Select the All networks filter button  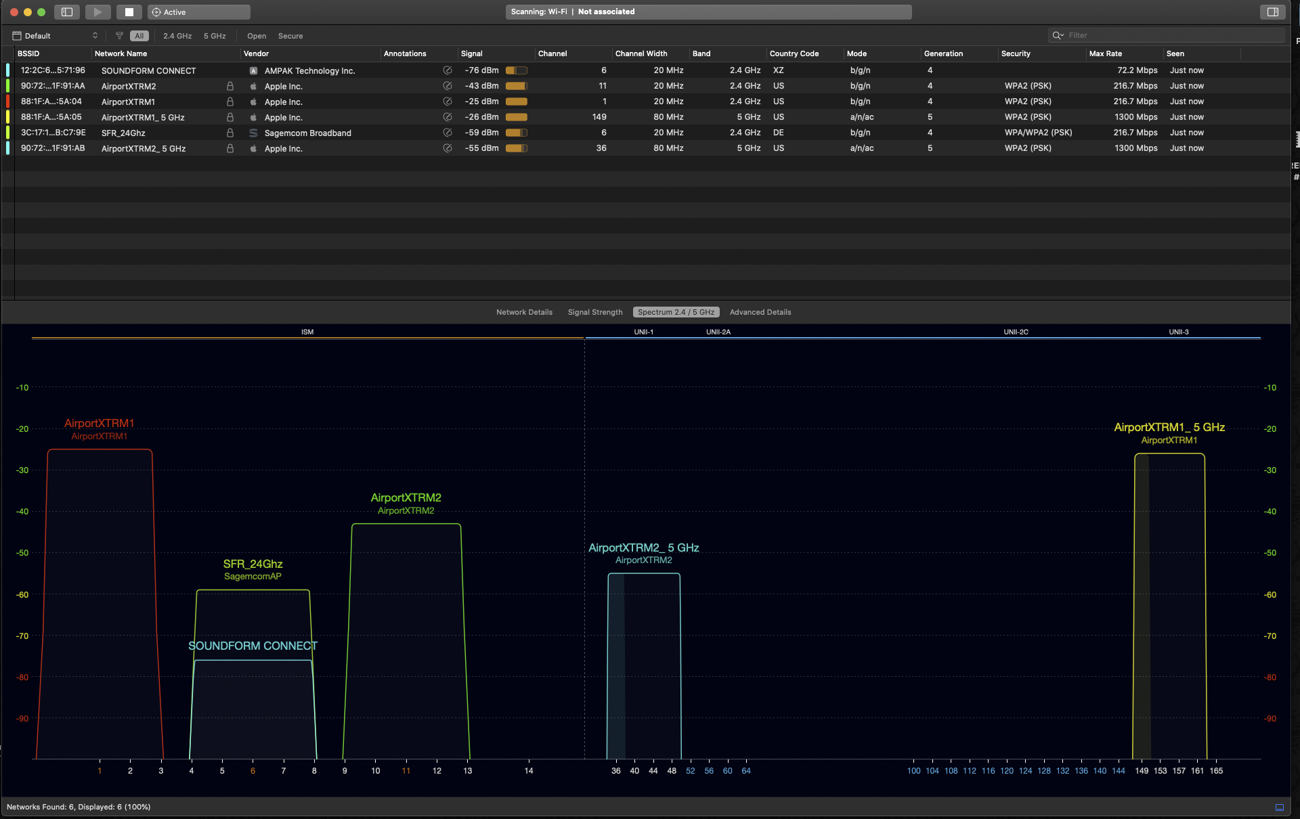pos(139,36)
